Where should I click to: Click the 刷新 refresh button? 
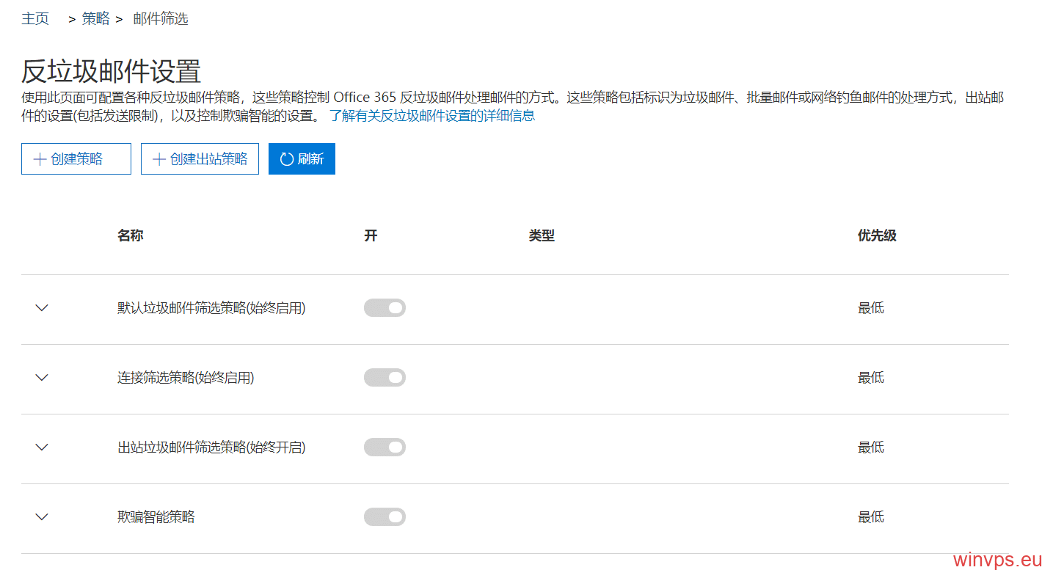point(302,159)
